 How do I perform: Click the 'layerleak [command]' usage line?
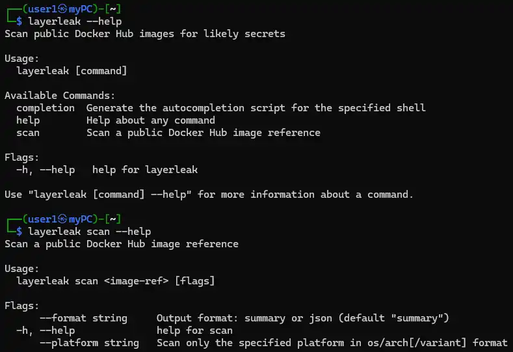tap(72, 71)
